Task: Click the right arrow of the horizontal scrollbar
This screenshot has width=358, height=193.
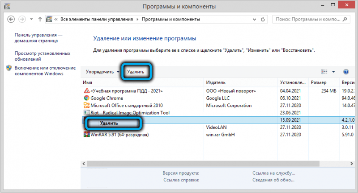Action: click(352, 164)
